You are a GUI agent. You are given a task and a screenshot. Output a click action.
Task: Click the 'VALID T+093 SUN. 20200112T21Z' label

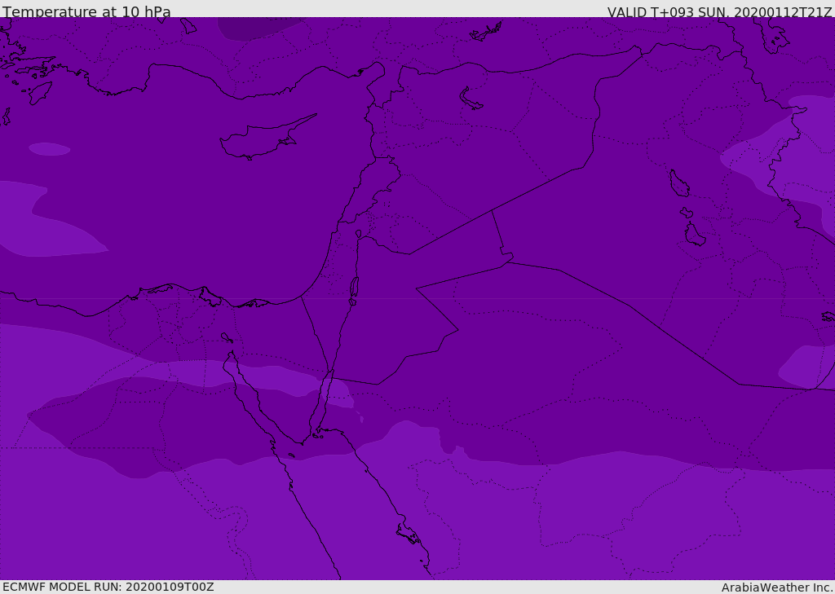[x=719, y=12]
